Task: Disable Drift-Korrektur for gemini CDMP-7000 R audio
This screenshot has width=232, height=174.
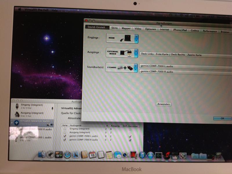Action: coord(130,140)
